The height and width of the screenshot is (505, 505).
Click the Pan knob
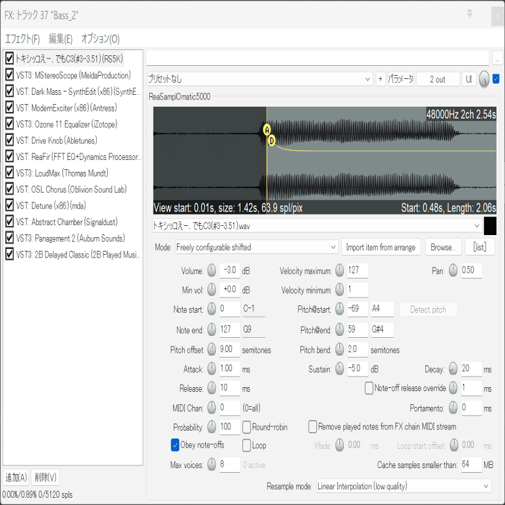[453, 271]
